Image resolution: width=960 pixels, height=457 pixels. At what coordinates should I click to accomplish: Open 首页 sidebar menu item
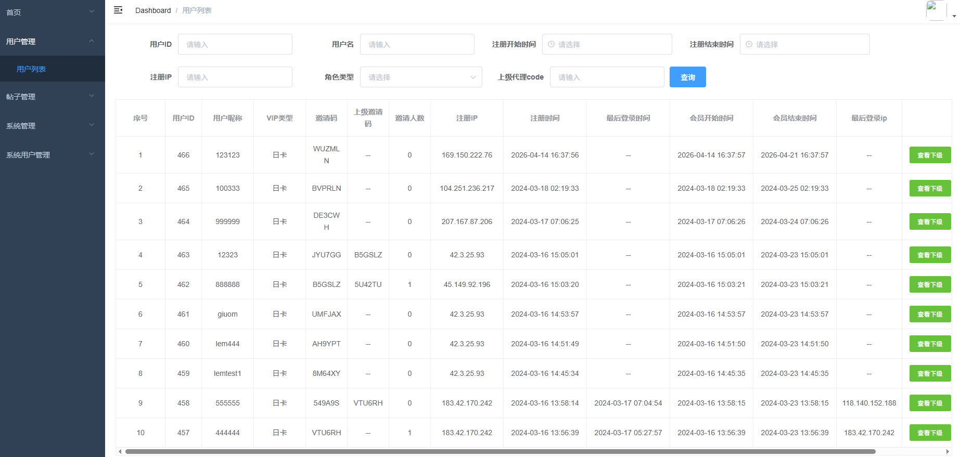52,12
